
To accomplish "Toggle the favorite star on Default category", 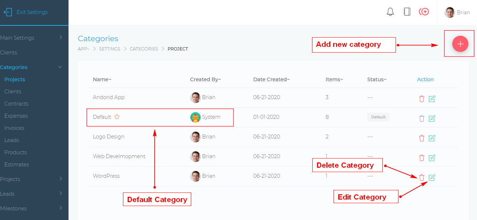I will tap(117, 117).
